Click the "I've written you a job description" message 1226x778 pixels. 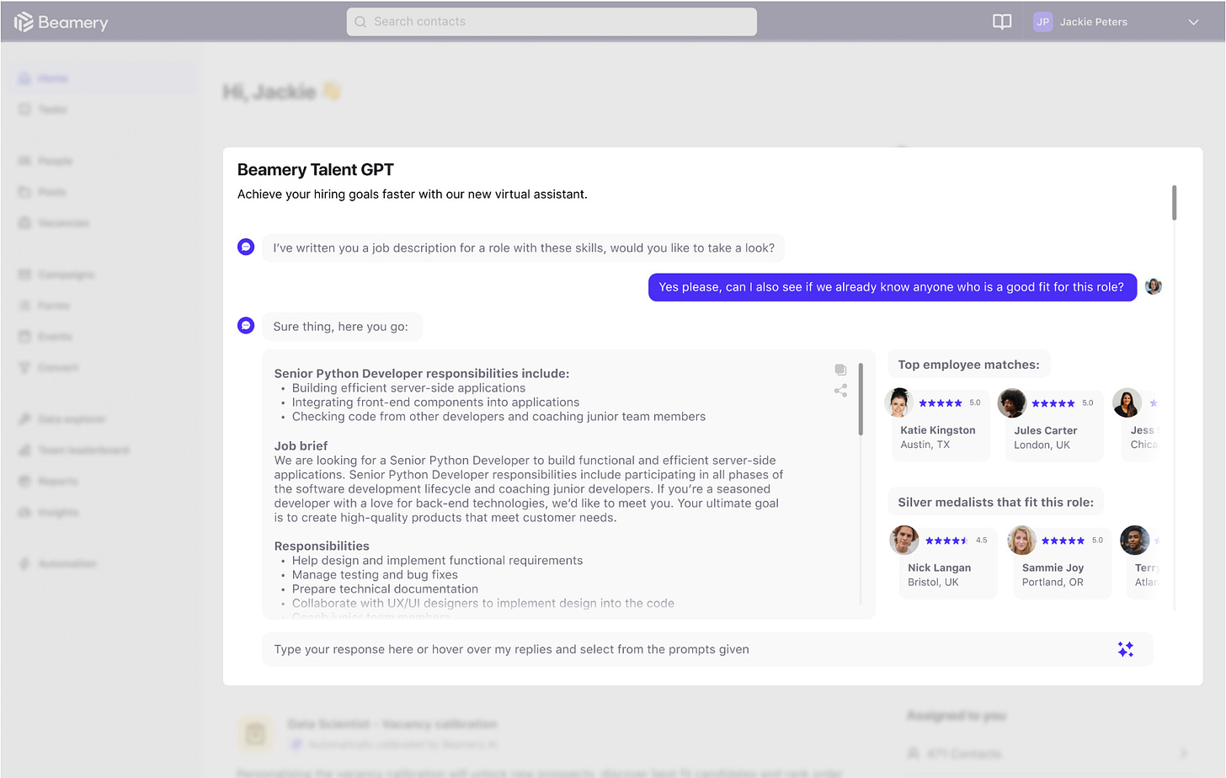[524, 248]
